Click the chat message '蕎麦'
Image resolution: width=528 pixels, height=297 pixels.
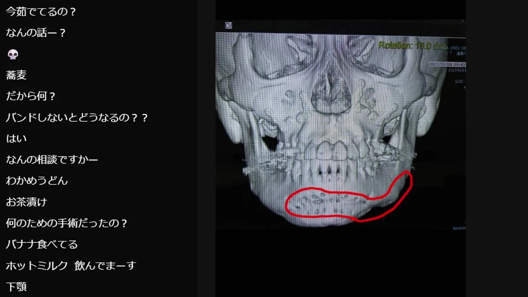pos(16,75)
